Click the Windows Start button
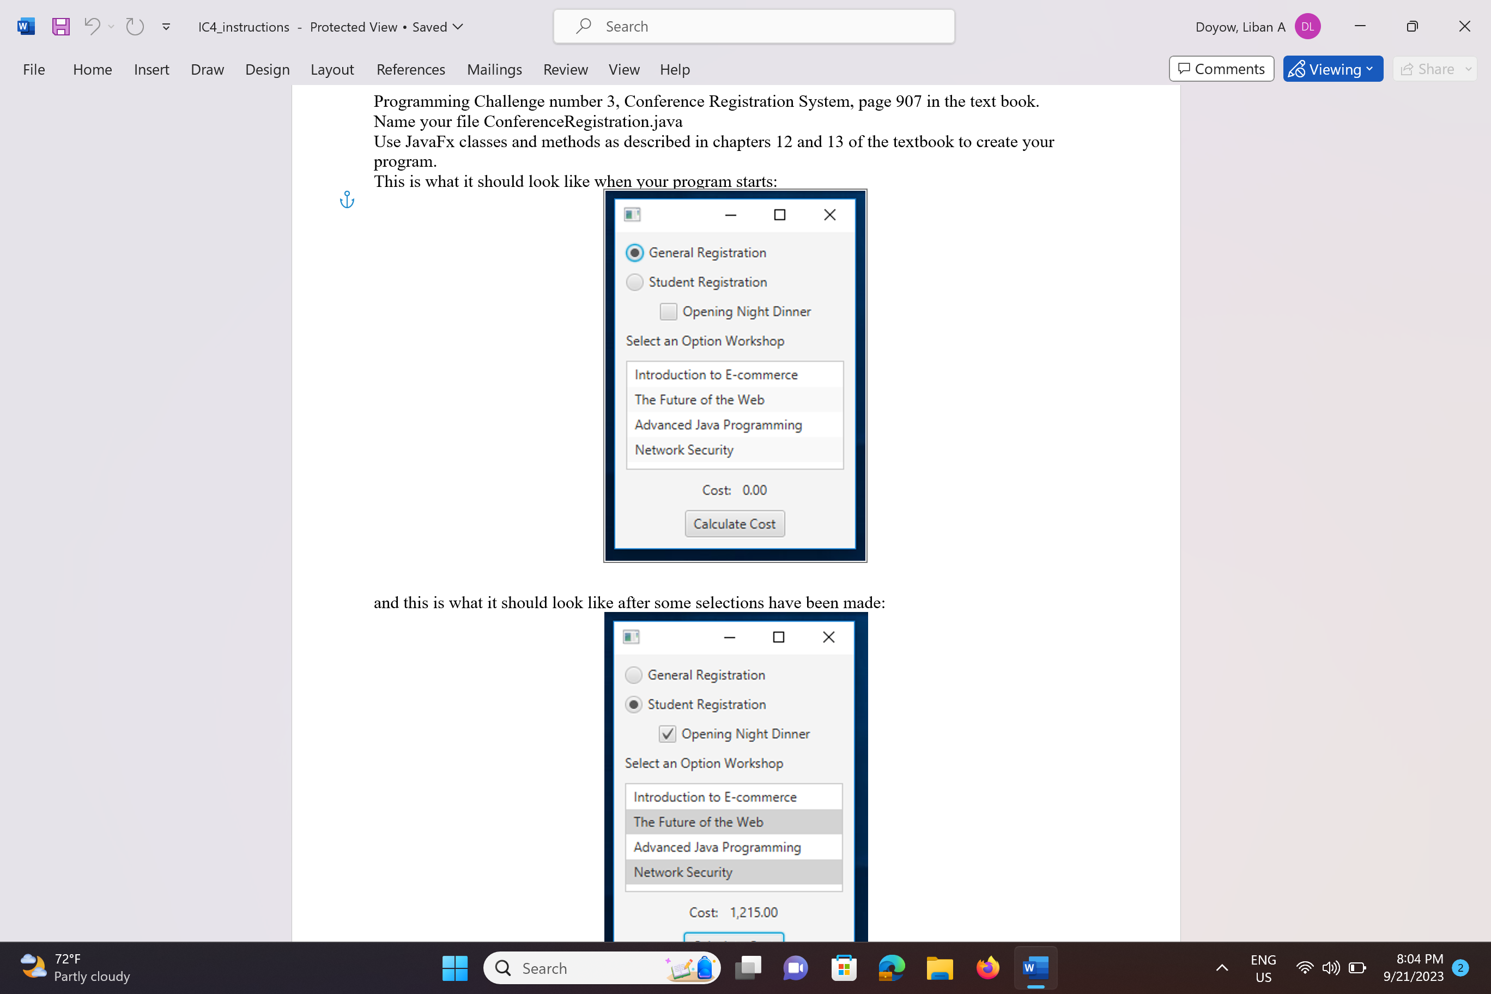Image resolution: width=1491 pixels, height=994 pixels. (454, 968)
